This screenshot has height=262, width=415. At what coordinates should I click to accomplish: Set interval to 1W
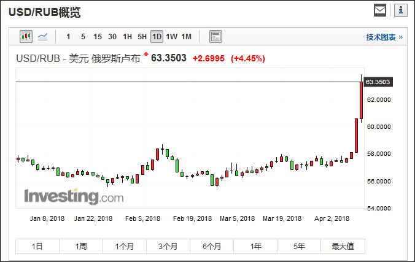click(x=171, y=37)
